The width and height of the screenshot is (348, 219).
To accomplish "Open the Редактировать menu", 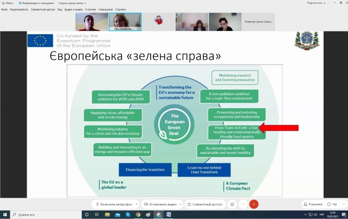I will click(19, 10).
